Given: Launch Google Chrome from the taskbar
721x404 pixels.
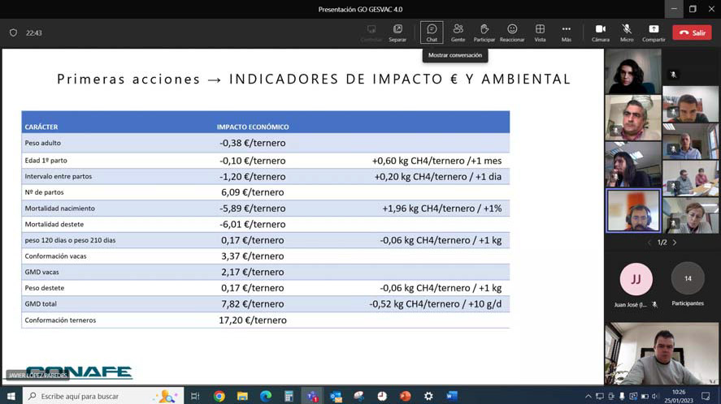Looking at the screenshot, I should tap(219, 396).
